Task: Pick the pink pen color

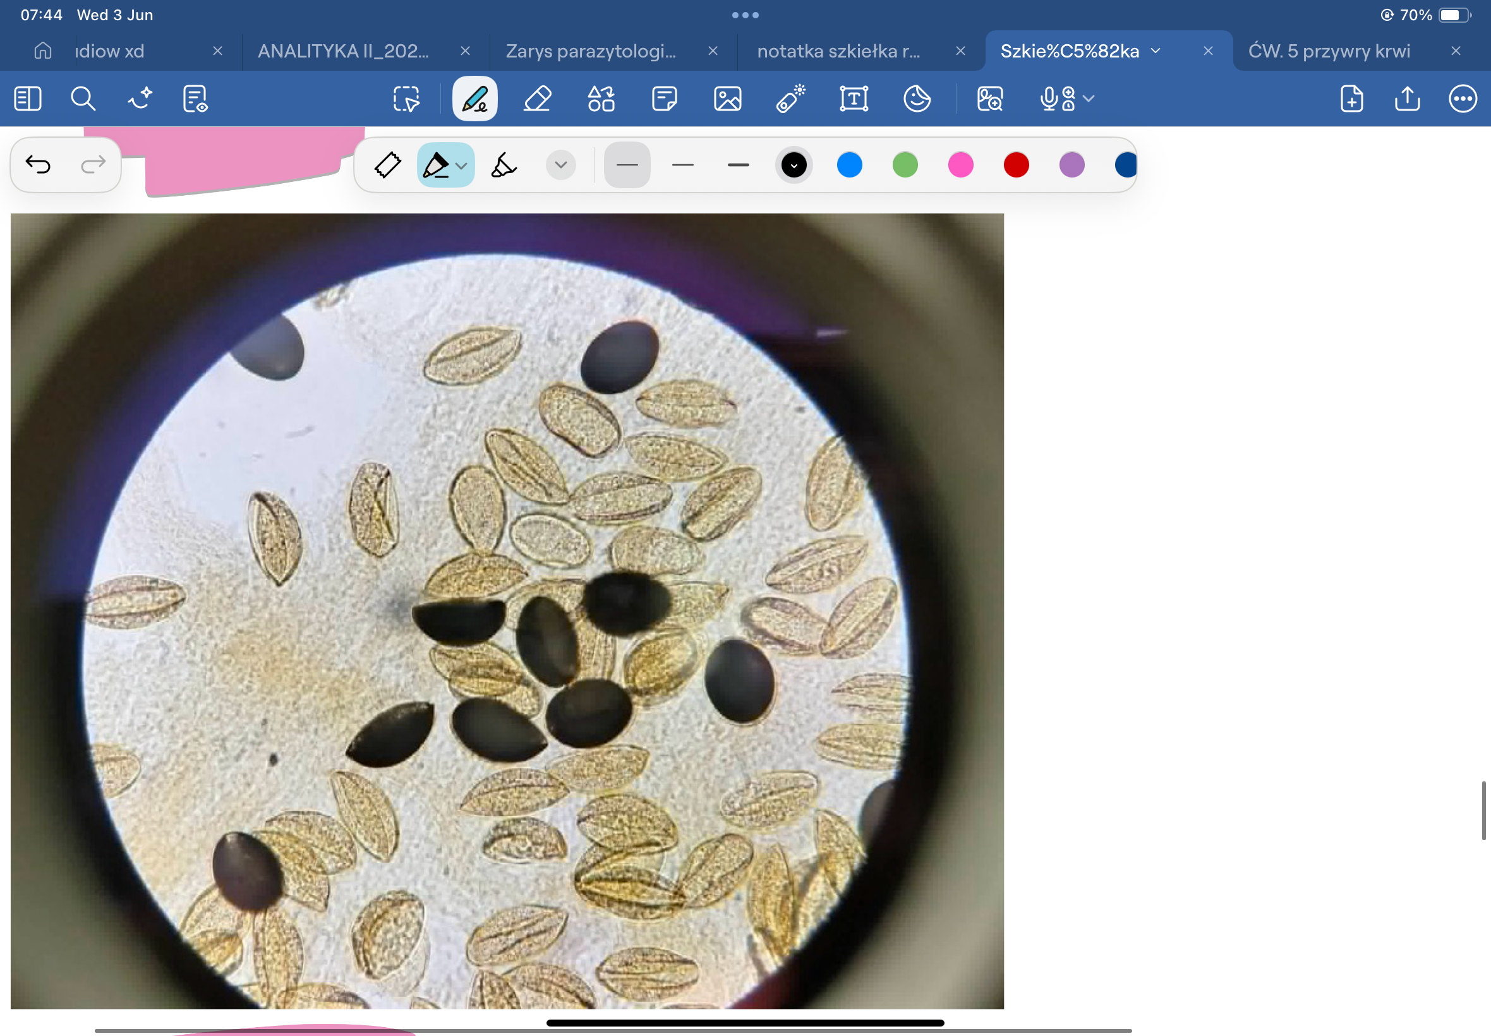Action: [x=961, y=165]
